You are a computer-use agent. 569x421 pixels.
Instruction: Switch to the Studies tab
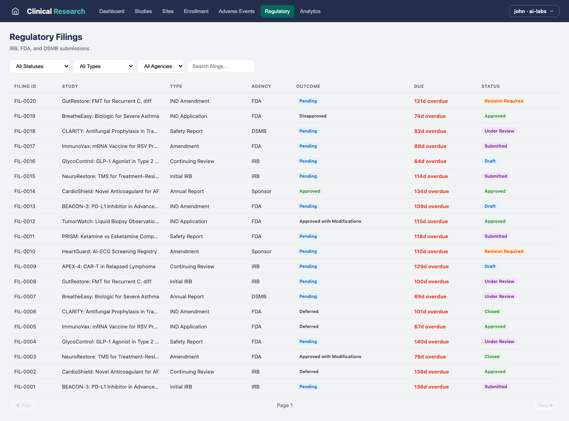pos(143,11)
